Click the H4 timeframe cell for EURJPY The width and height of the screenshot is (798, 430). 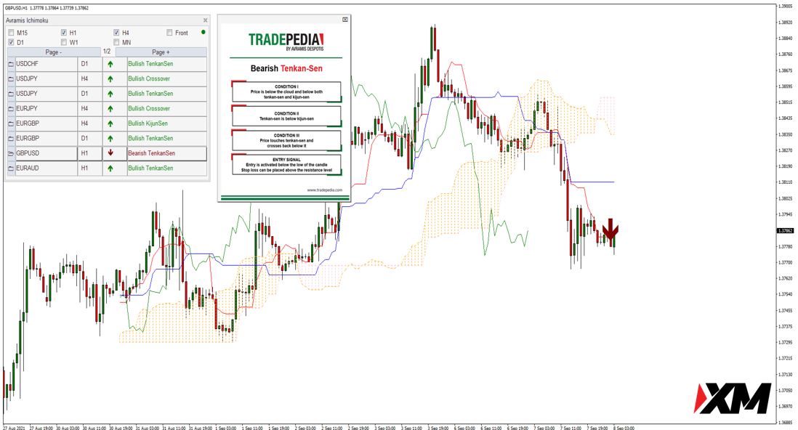point(90,108)
